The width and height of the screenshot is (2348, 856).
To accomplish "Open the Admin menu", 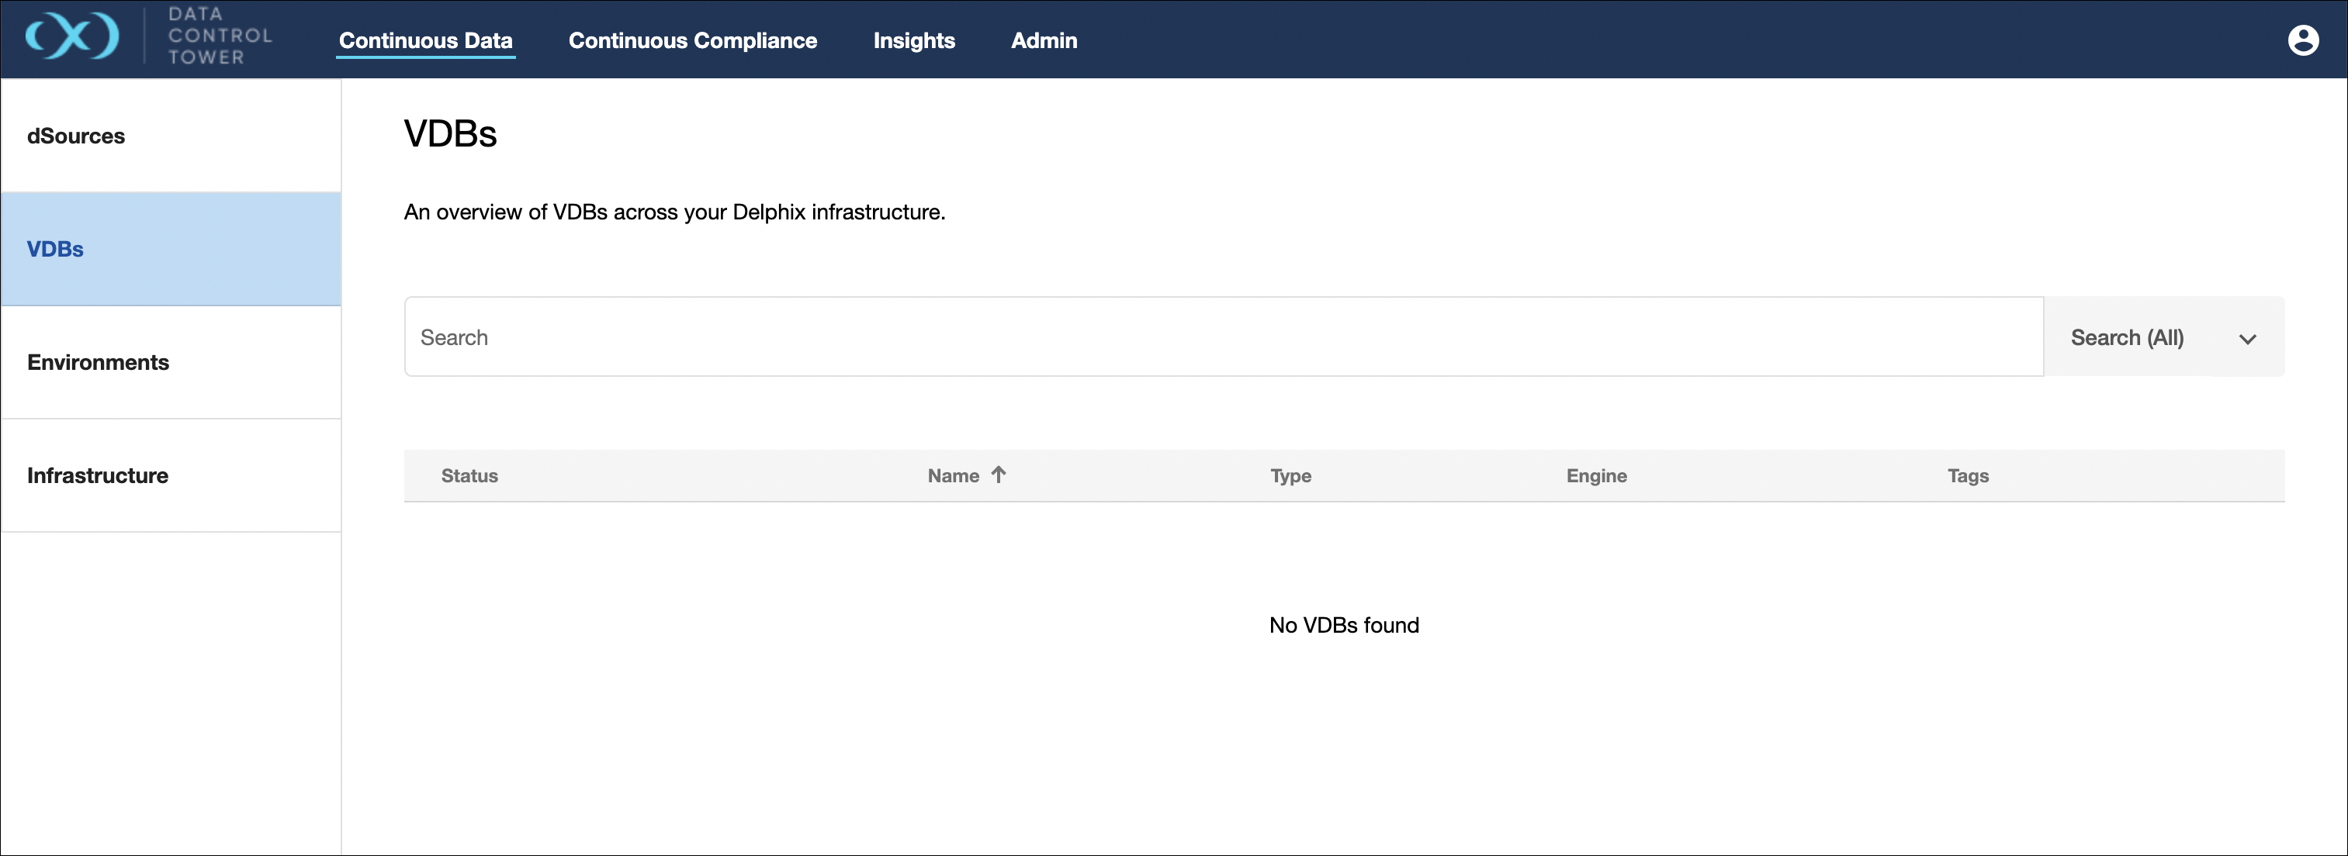I will tap(1044, 40).
